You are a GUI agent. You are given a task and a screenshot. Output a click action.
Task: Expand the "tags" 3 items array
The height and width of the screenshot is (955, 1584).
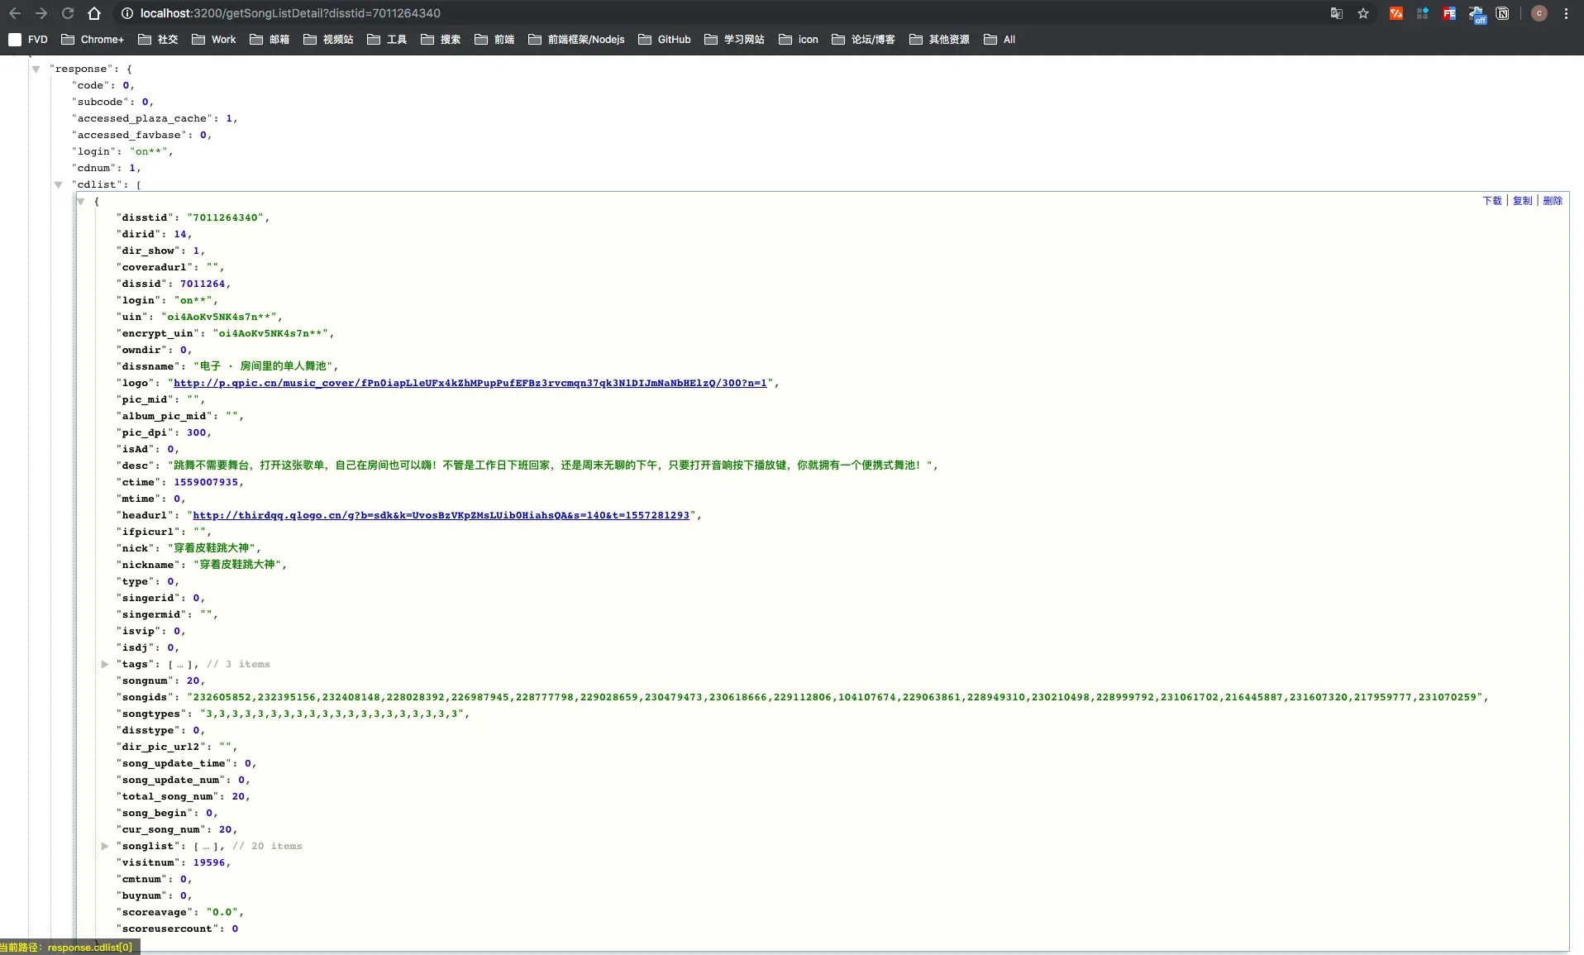[x=105, y=664]
